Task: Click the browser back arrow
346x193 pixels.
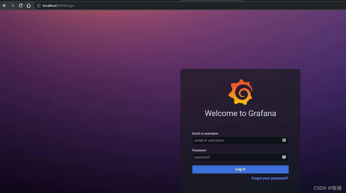Action: click(4, 6)
